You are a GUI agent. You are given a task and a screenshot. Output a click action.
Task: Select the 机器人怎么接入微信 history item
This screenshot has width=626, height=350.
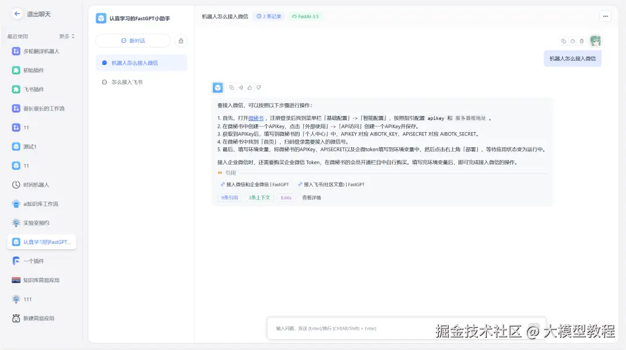pyautogui.click(x=141, y=63)
